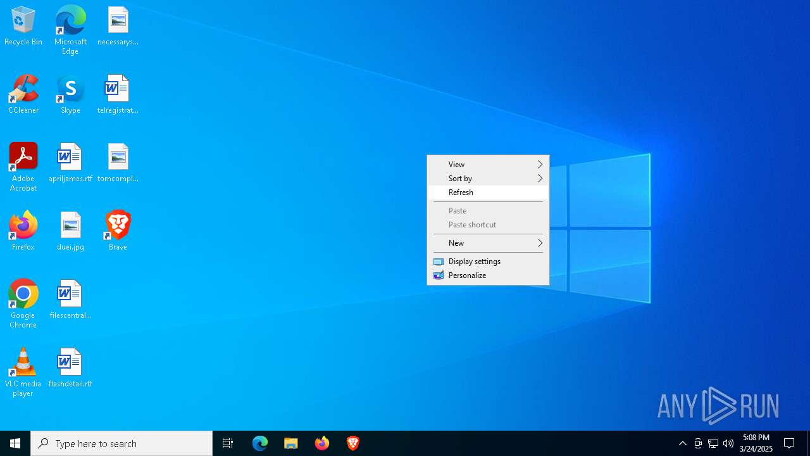
Task: Select the Microsoft Edge desktop shortcut
Action: click(x=70, y=30)
